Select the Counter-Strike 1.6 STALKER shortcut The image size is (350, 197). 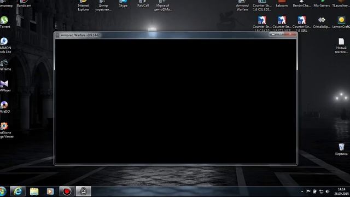[x=282, y=24]
